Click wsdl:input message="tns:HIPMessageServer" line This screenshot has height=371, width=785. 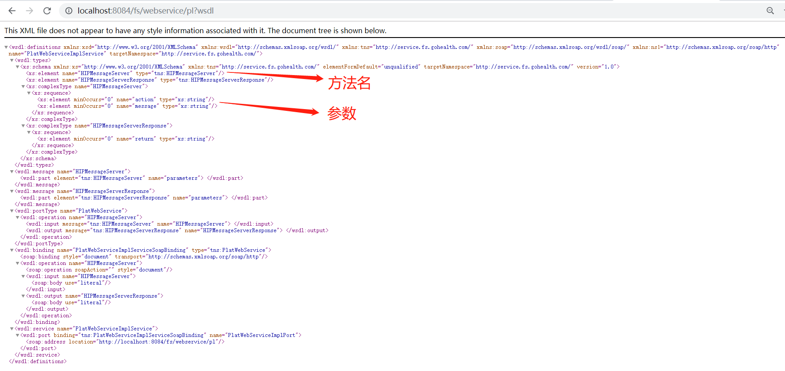(149, 224)
